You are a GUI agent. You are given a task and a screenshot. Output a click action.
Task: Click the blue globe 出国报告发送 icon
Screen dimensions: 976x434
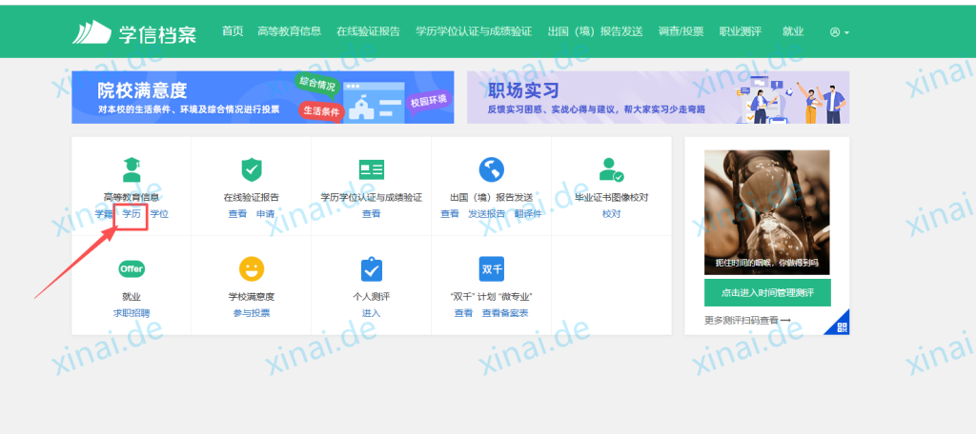click(x=491, y=169)
